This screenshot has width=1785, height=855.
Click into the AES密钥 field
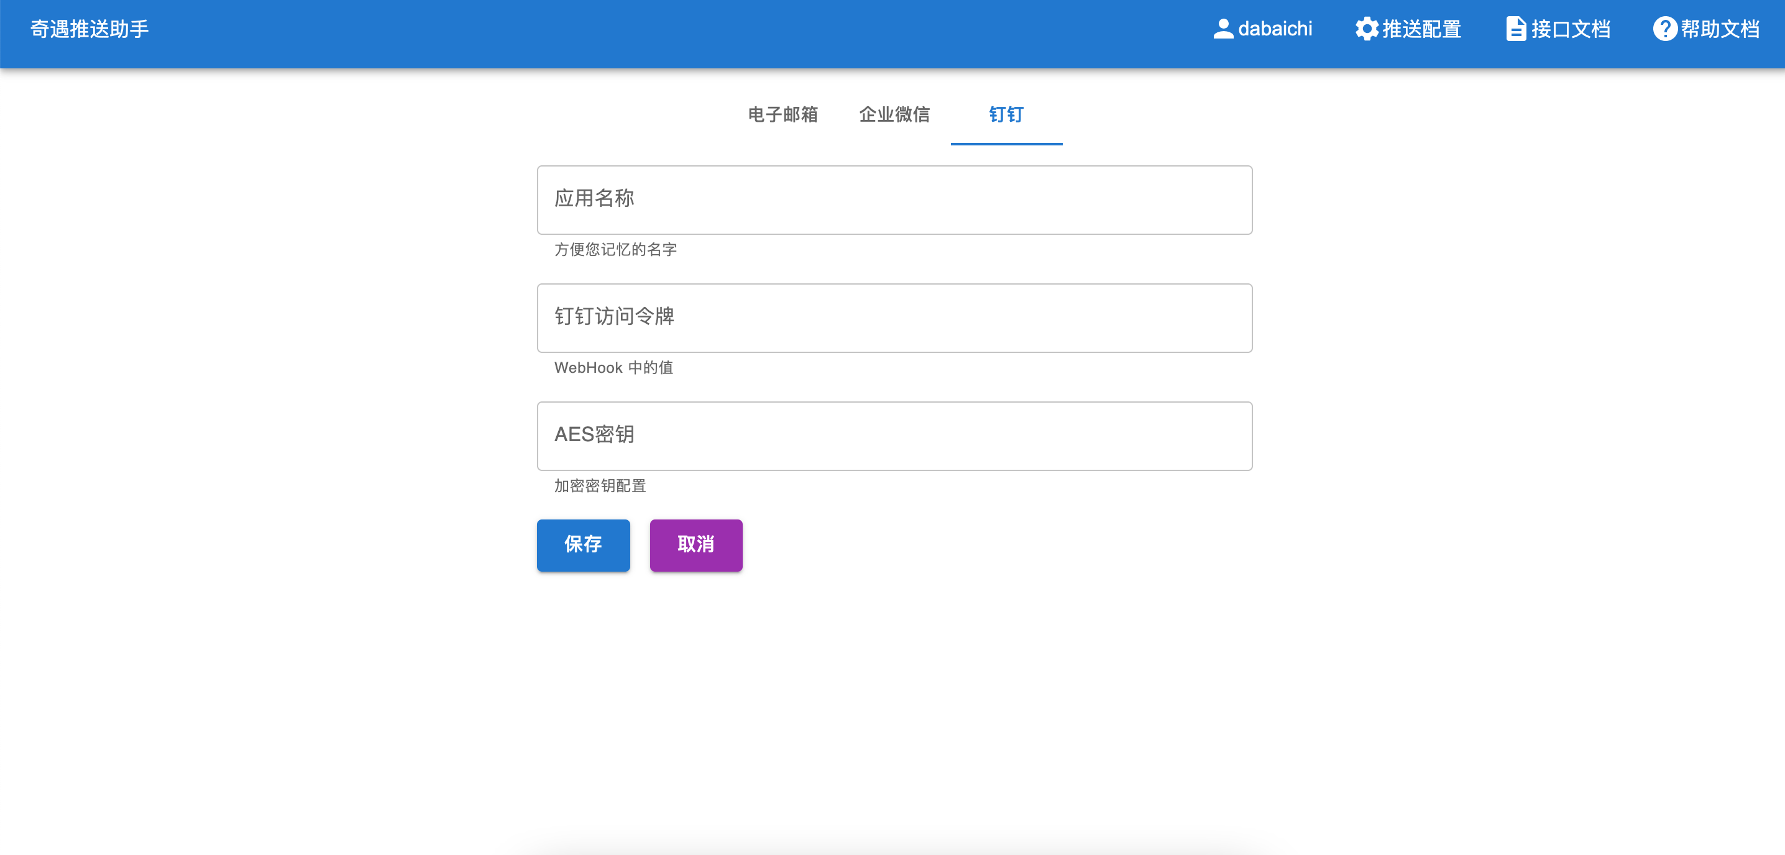pos(894,436)
